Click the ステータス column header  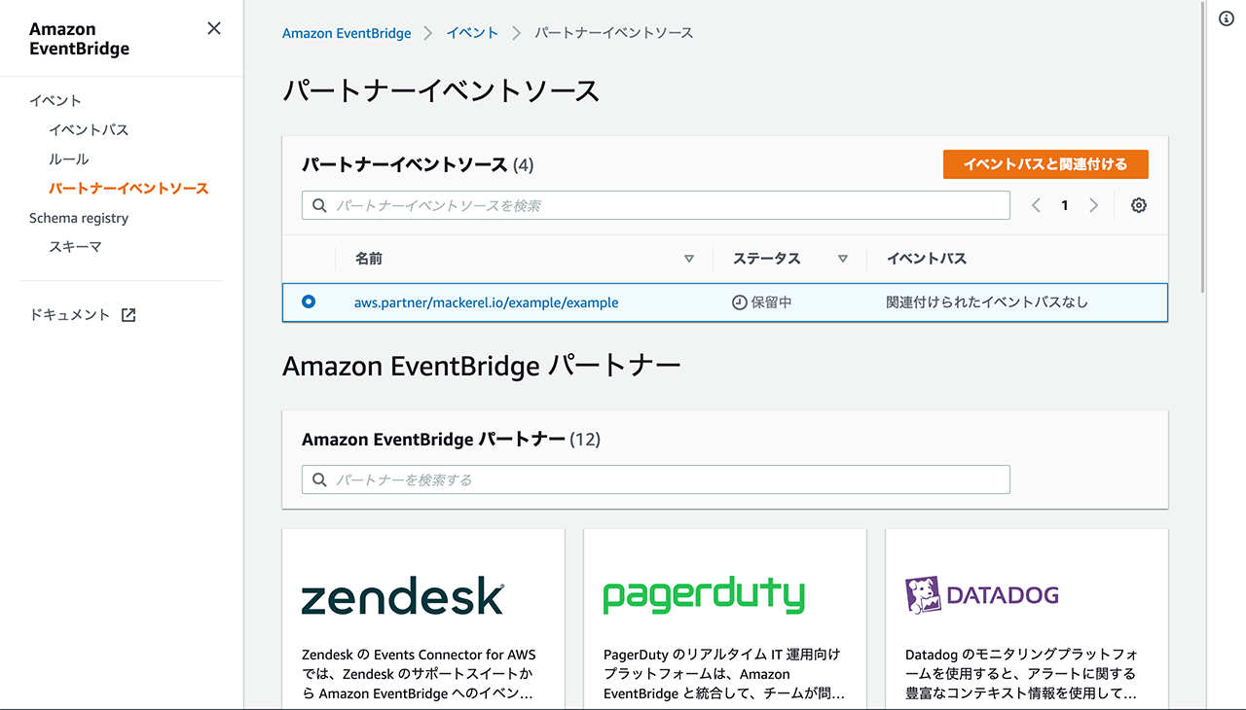[767, 259]
